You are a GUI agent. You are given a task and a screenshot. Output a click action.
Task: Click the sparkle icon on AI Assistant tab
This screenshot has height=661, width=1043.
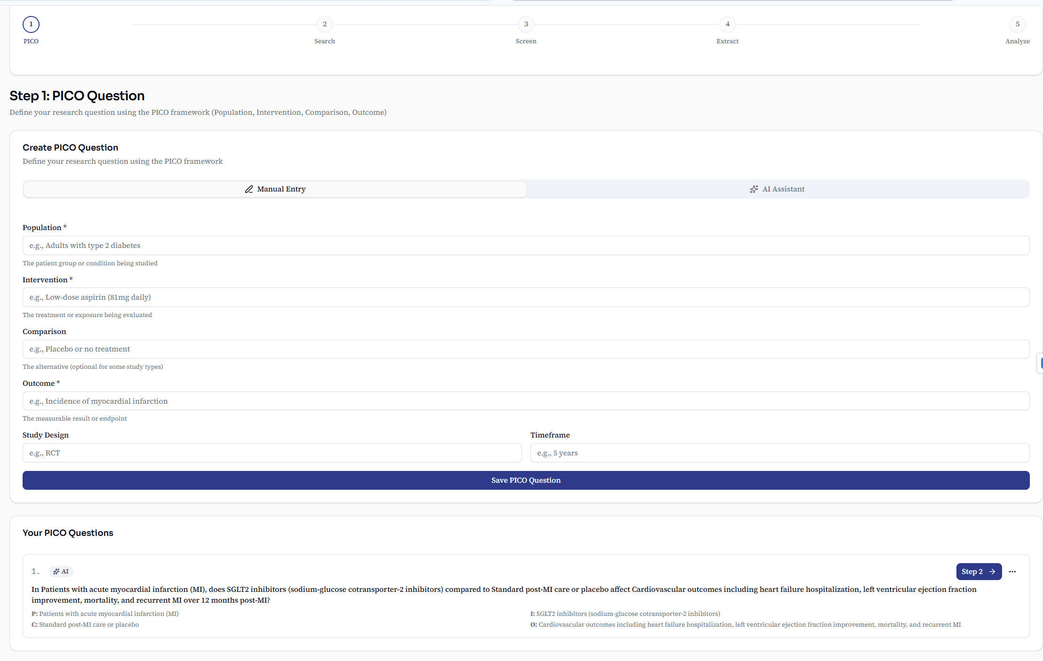tap(754, 189)
